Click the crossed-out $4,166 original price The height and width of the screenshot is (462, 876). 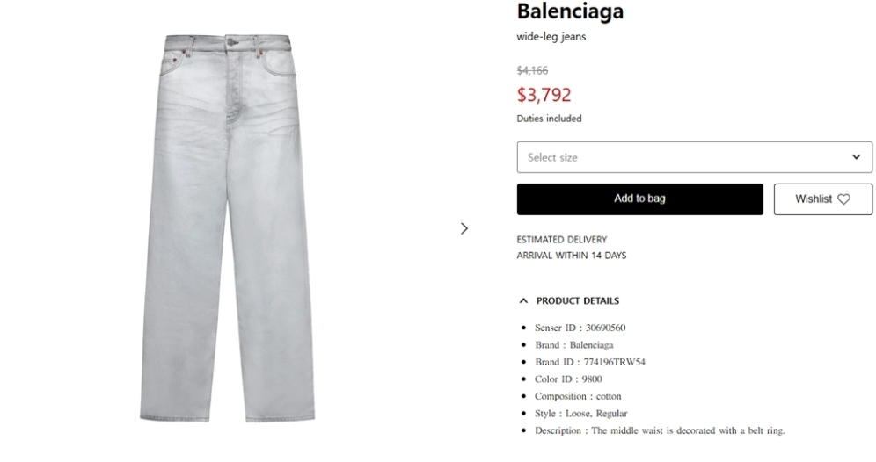coord(532,70)
